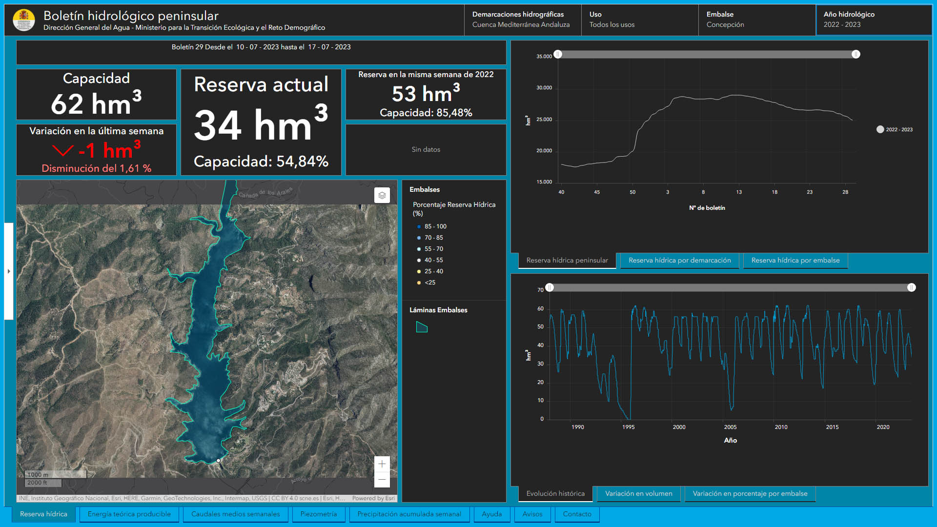Click the 85 - 100 legend dot
This screenshot has width=937, height=527.
tap(419, 226)
